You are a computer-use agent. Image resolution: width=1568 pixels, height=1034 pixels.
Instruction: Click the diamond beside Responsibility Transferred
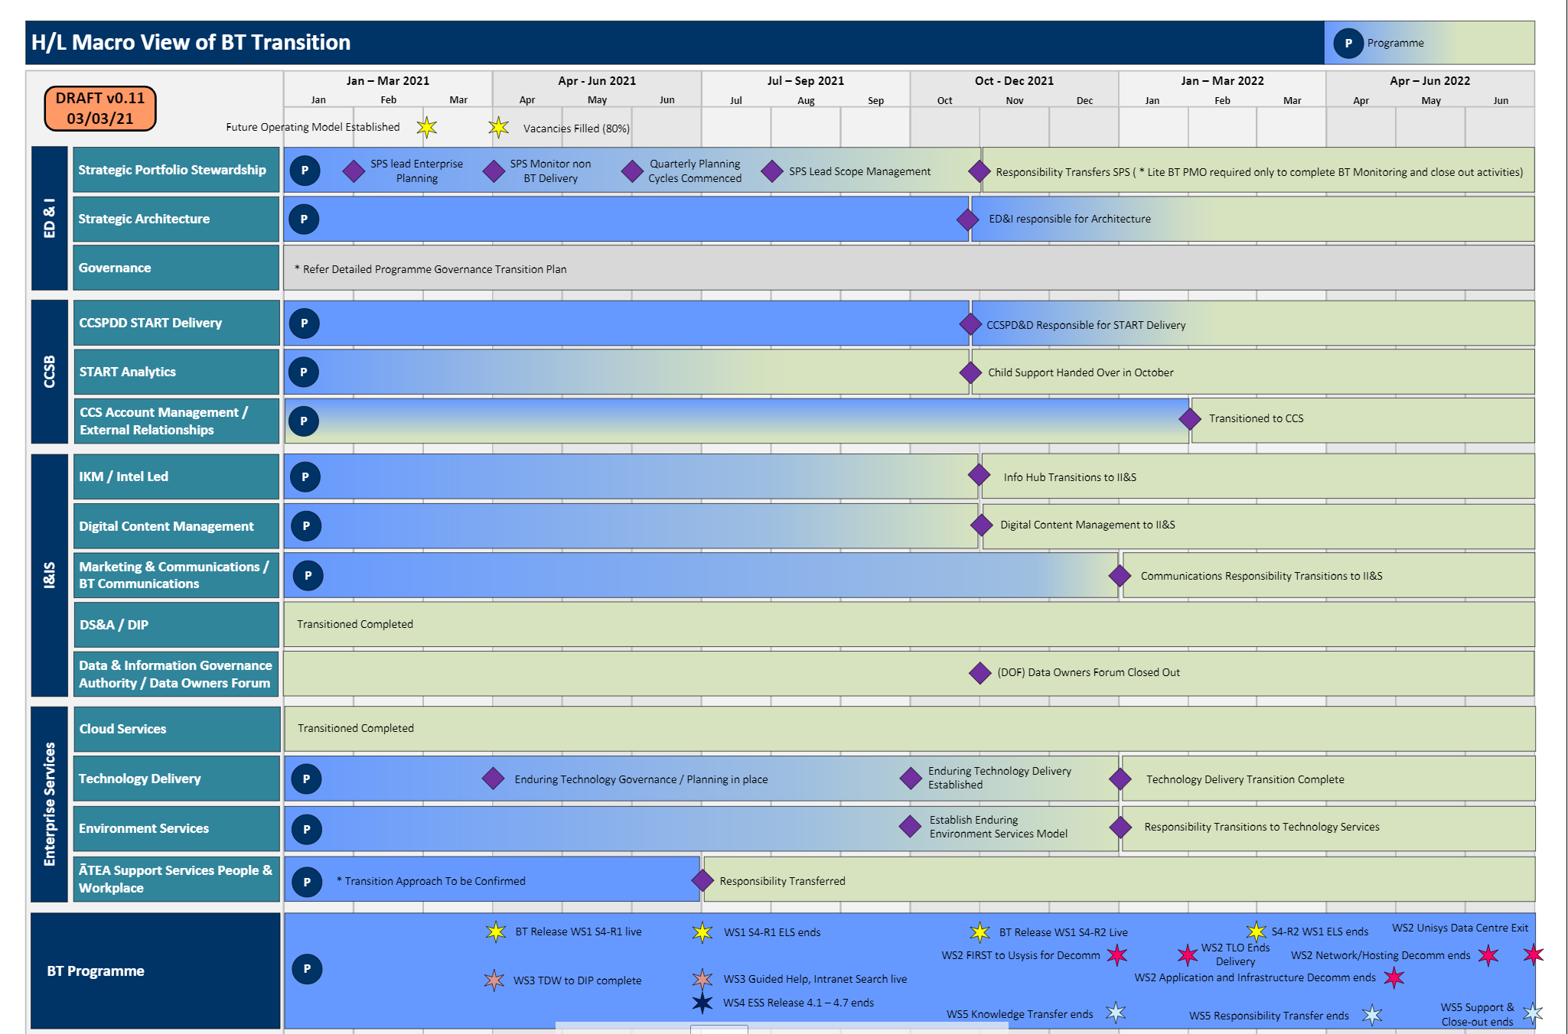coord(702,880)
